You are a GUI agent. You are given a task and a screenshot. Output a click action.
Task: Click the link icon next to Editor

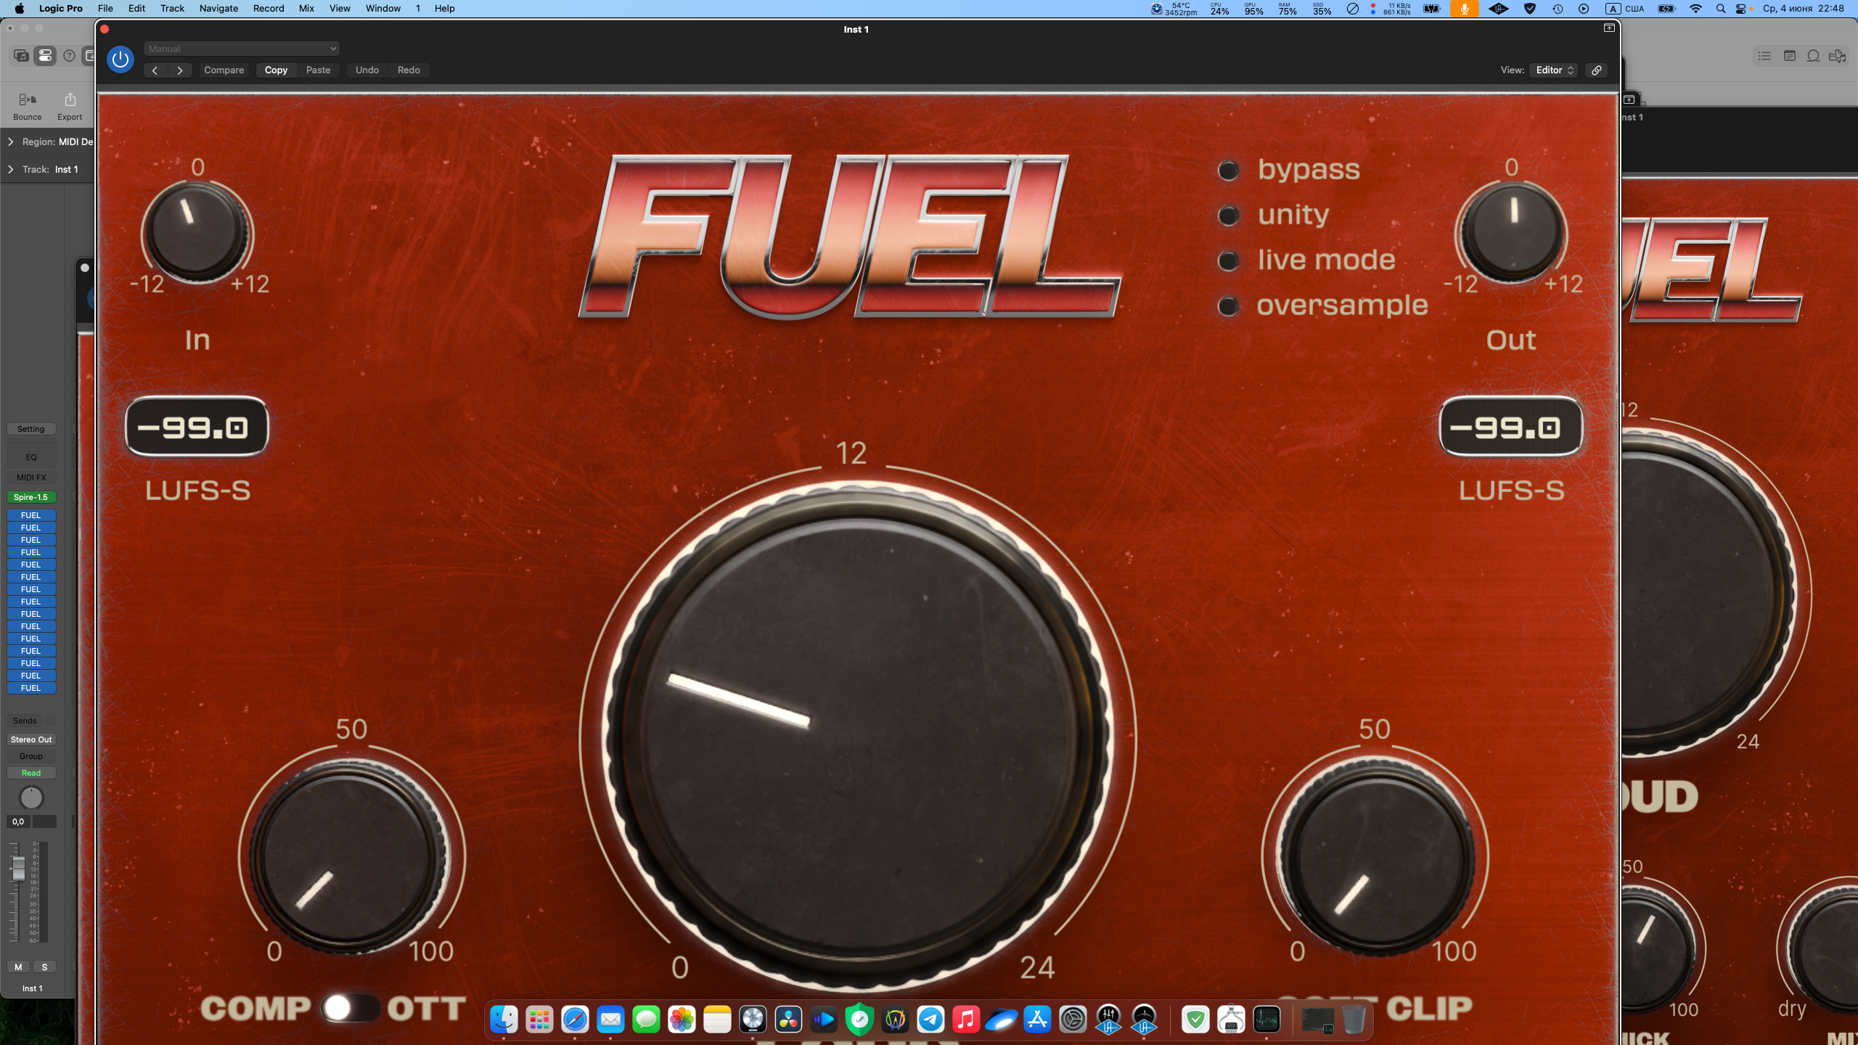tap(1597, 70)
